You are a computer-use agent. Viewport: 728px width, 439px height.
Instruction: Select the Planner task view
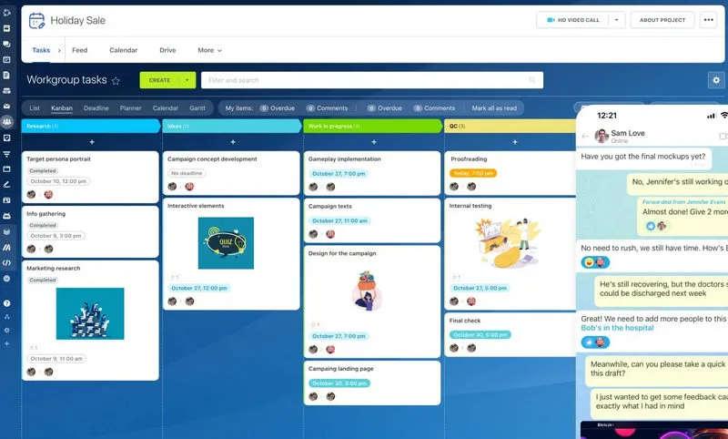click(130, 108)
